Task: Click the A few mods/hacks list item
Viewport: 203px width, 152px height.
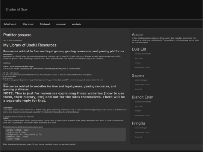Action: (10, 77)
